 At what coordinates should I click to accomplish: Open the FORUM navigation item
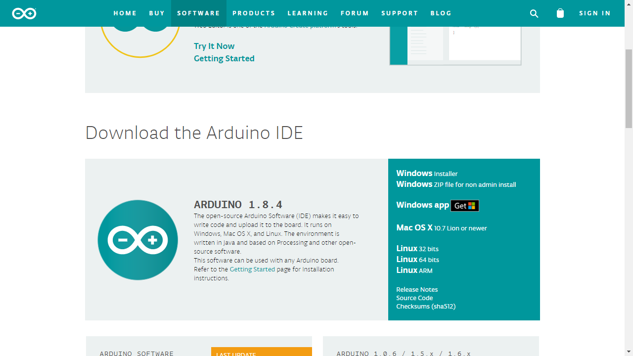point(355,13)
